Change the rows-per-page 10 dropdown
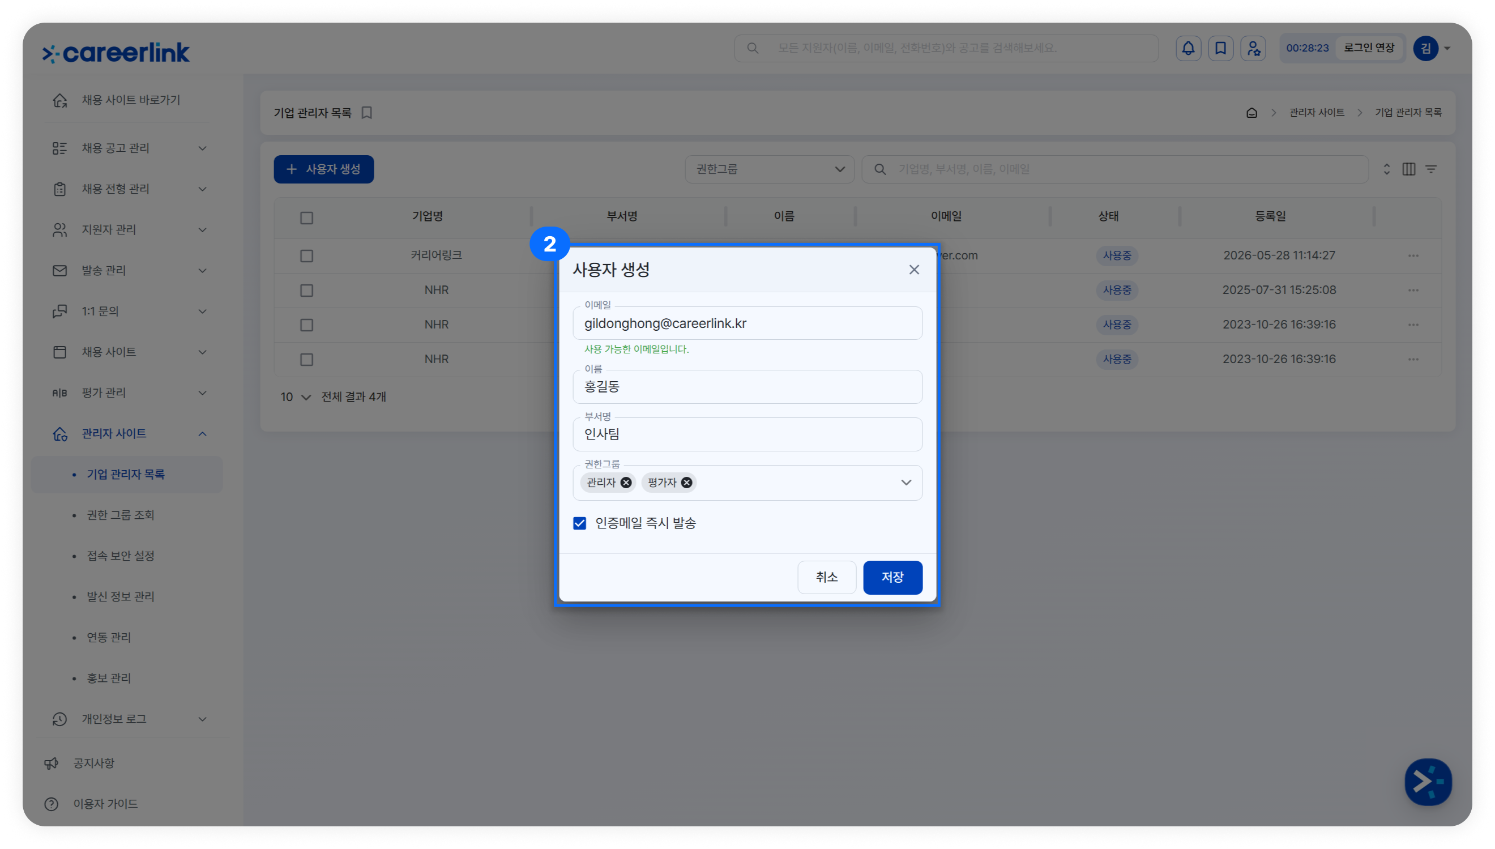1495x849 pixels. pos(296,397)
